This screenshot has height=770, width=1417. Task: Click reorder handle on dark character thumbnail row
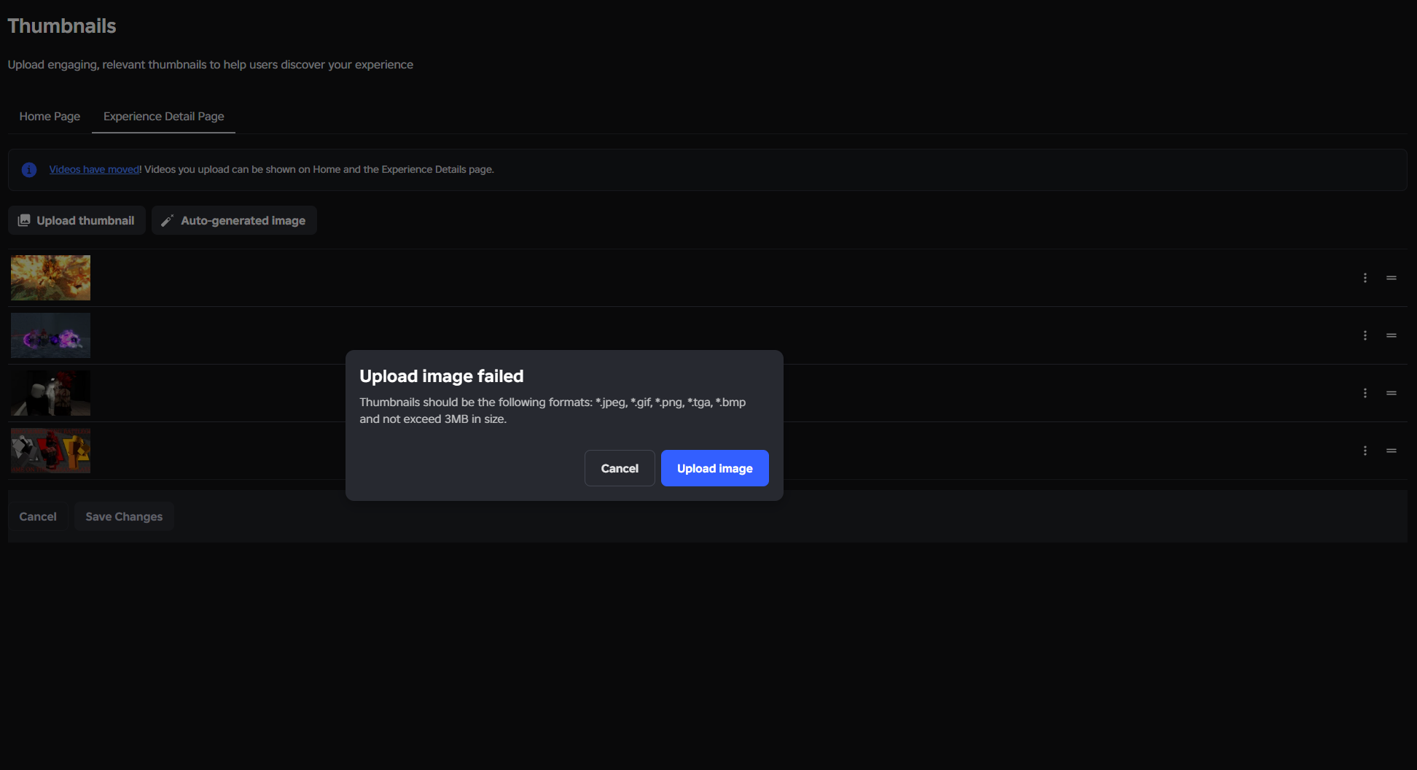pyautogui.click(x=1391, y=393)
